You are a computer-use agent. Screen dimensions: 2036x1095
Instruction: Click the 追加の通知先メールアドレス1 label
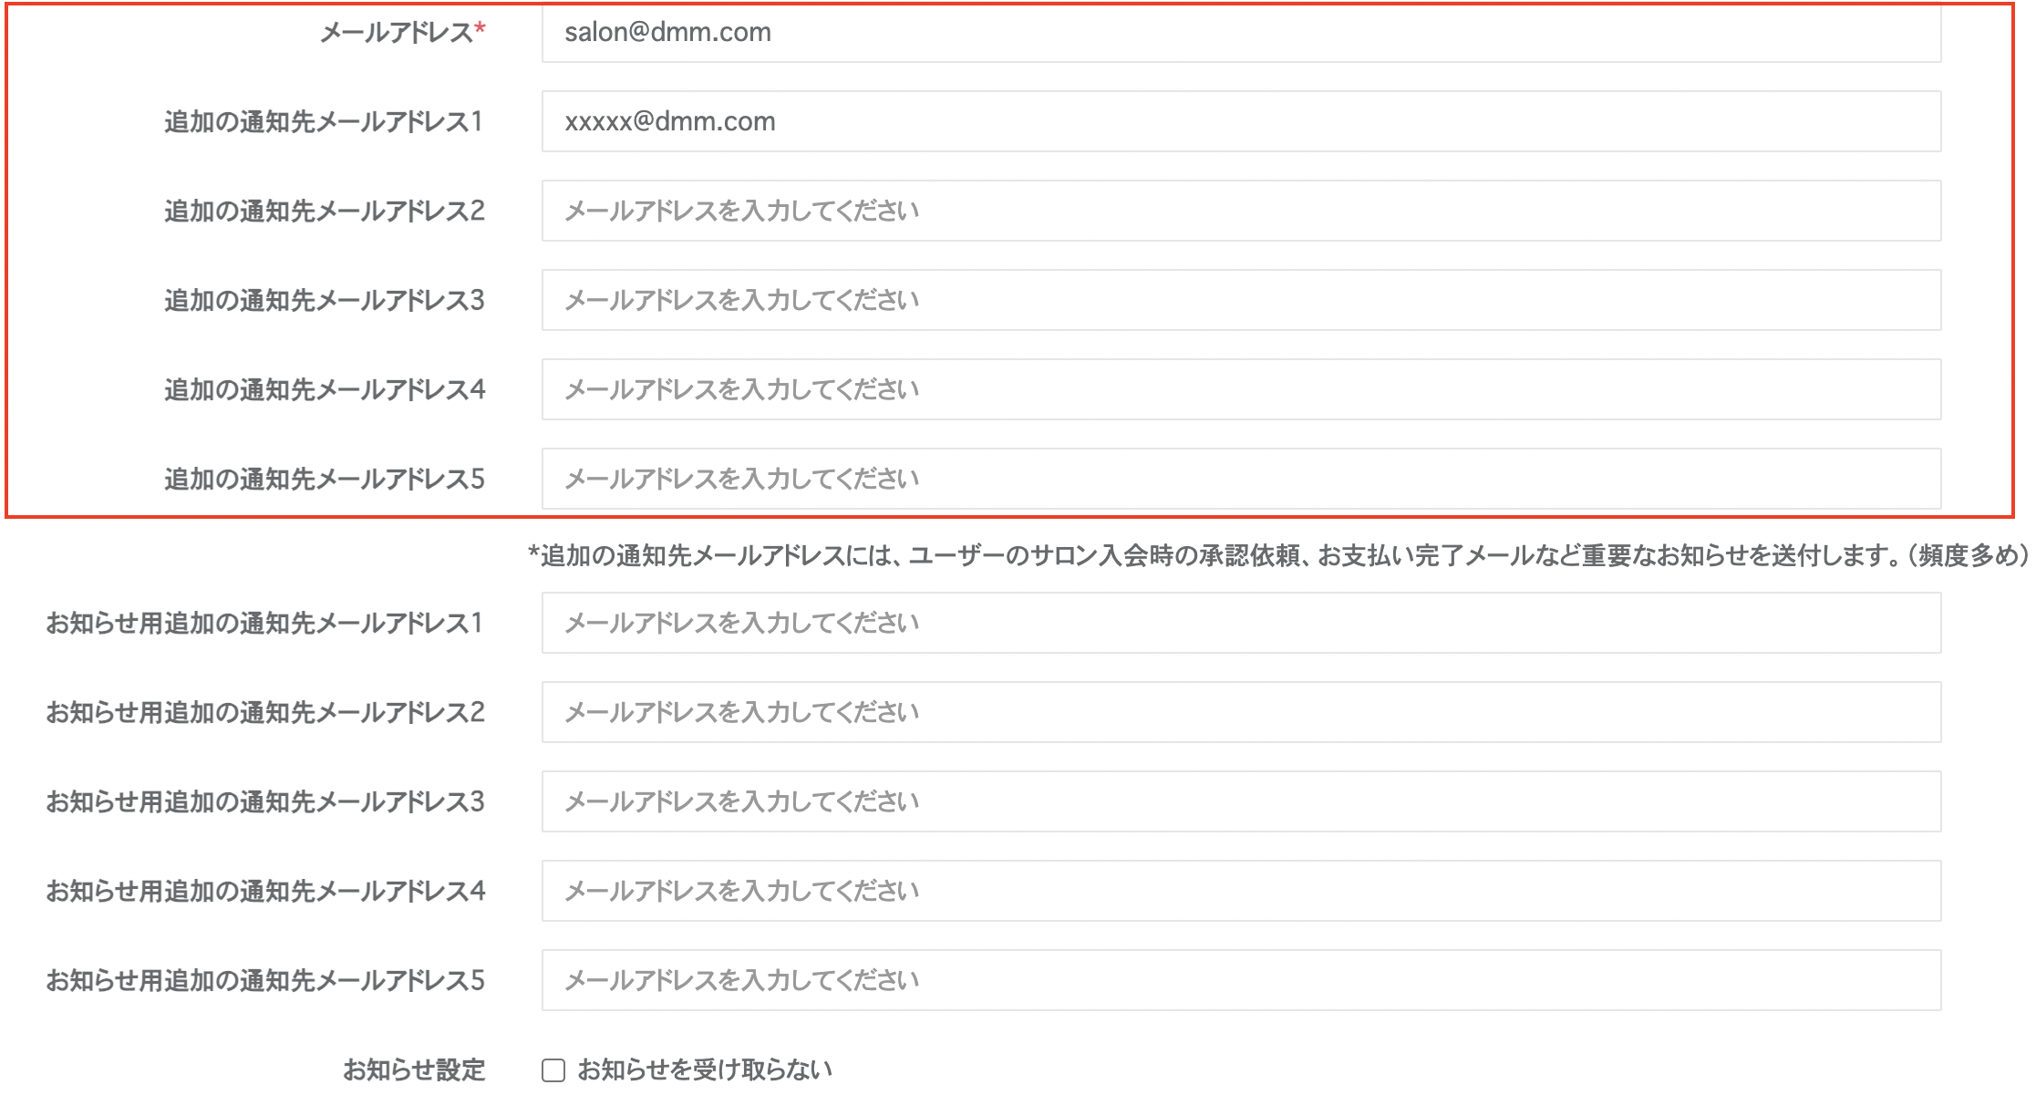[x=324, y=121]
